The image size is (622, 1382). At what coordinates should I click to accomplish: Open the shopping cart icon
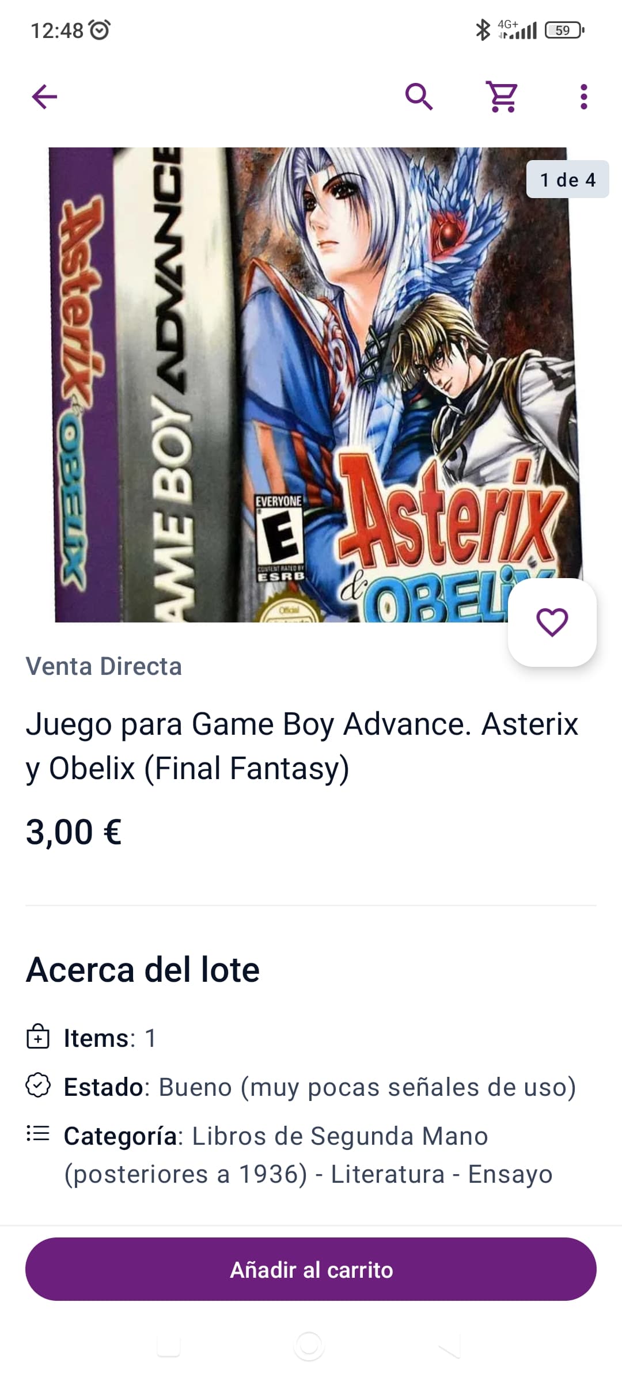click(x=502, y=96)
